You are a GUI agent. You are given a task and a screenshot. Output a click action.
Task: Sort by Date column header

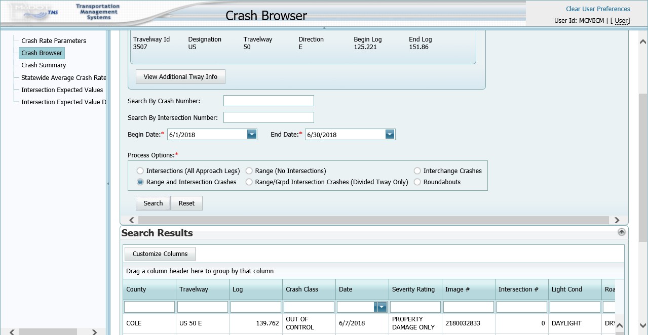tap(362, 289)
